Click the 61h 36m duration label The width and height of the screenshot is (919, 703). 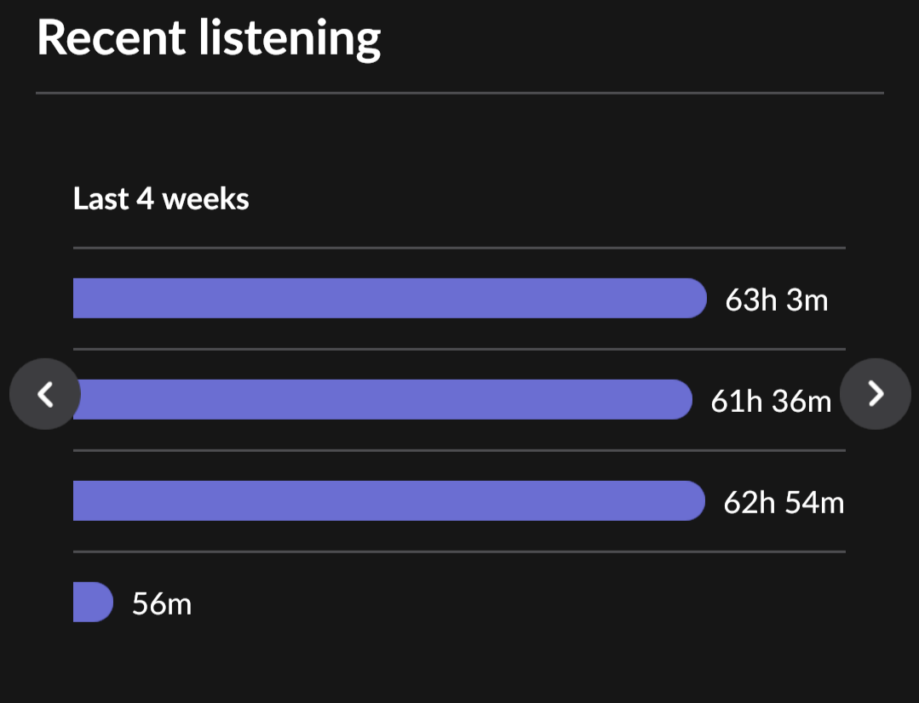pos(771,402)
